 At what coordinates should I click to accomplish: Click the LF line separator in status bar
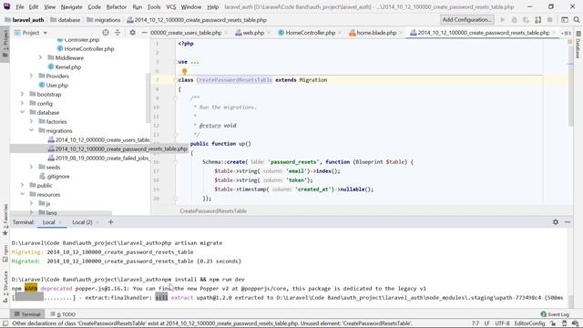point(486,323)
